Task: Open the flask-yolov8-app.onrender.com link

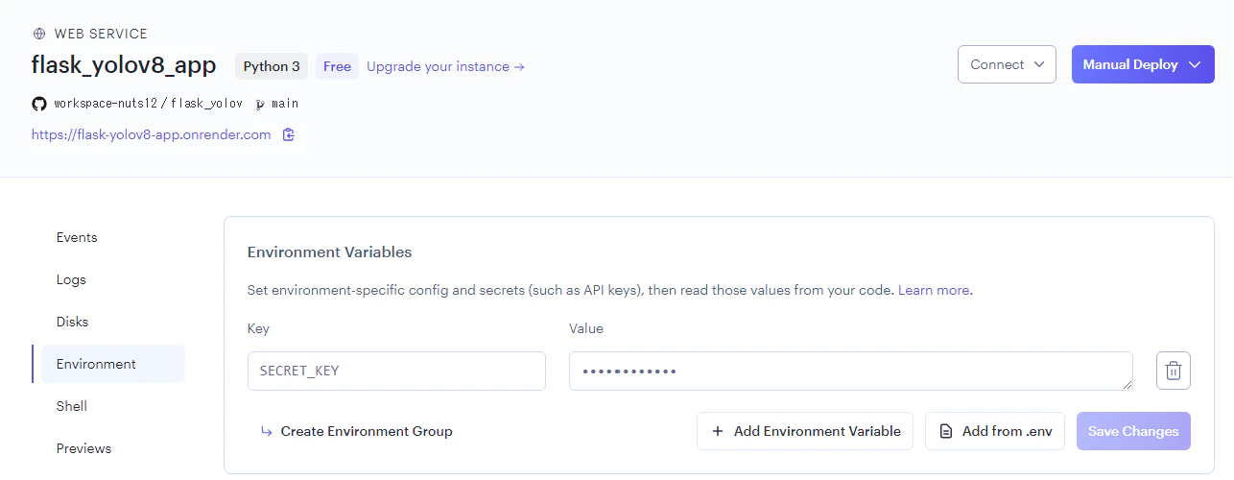Action: pos(152,135)
